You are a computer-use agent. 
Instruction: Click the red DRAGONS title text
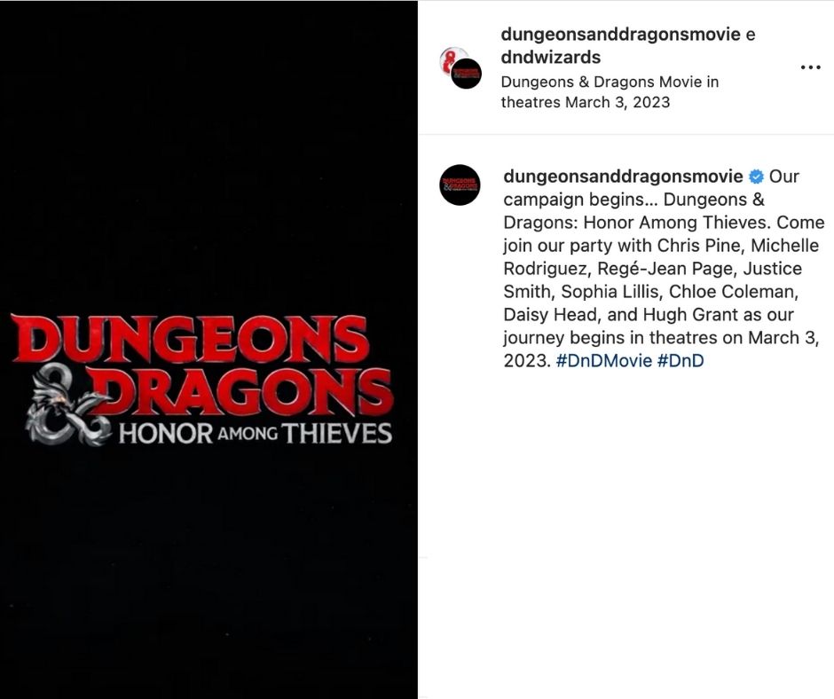click(242, 391)
